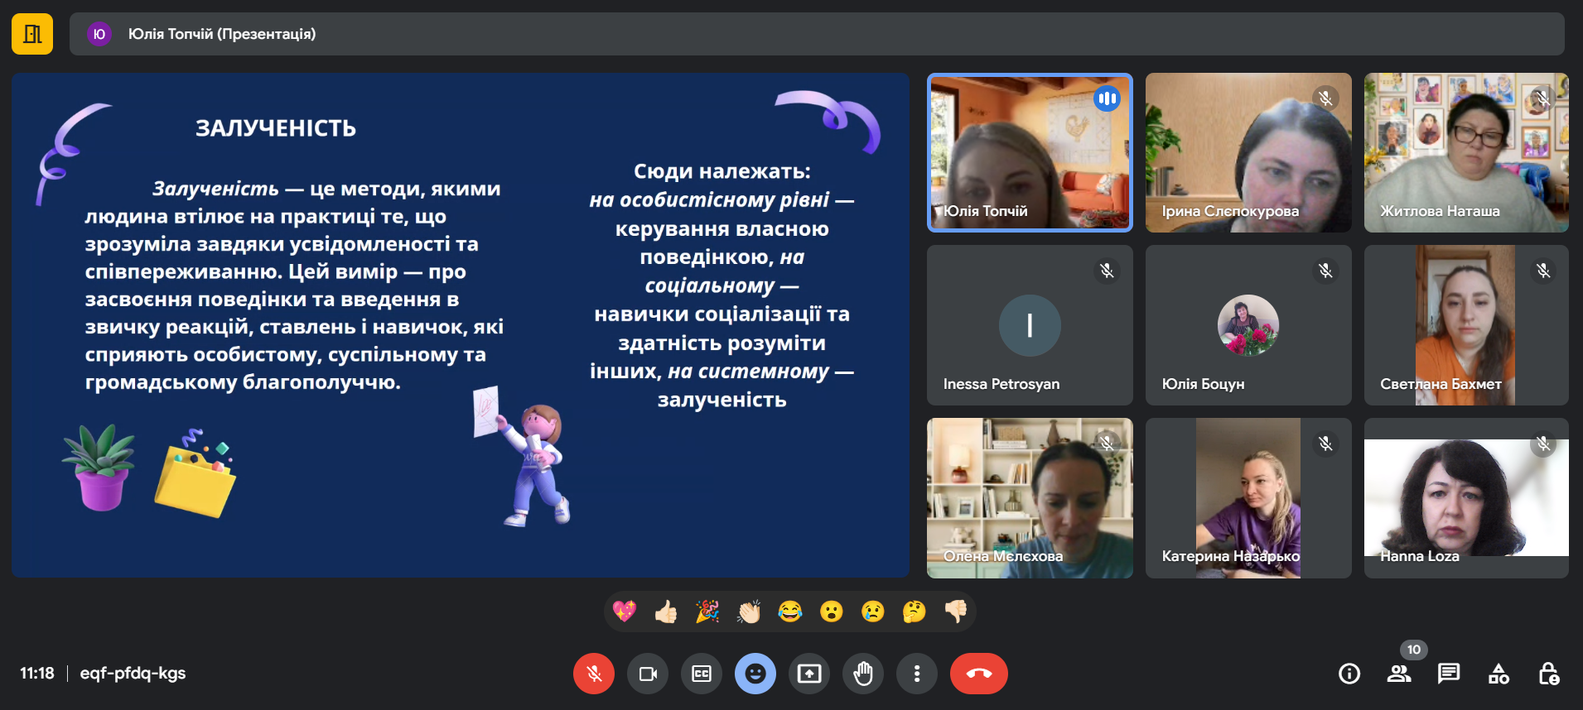Show the participants list
Screen dimensions: 1583x710
click(x=1399, y=674)
